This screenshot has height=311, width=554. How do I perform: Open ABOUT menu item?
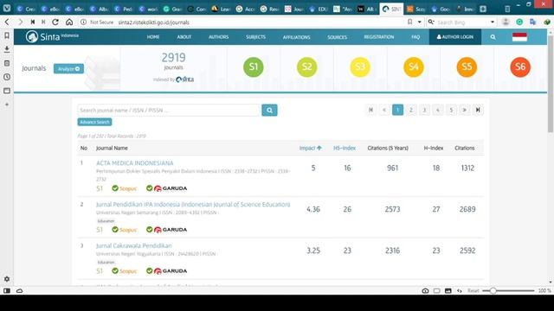[184, 37]
